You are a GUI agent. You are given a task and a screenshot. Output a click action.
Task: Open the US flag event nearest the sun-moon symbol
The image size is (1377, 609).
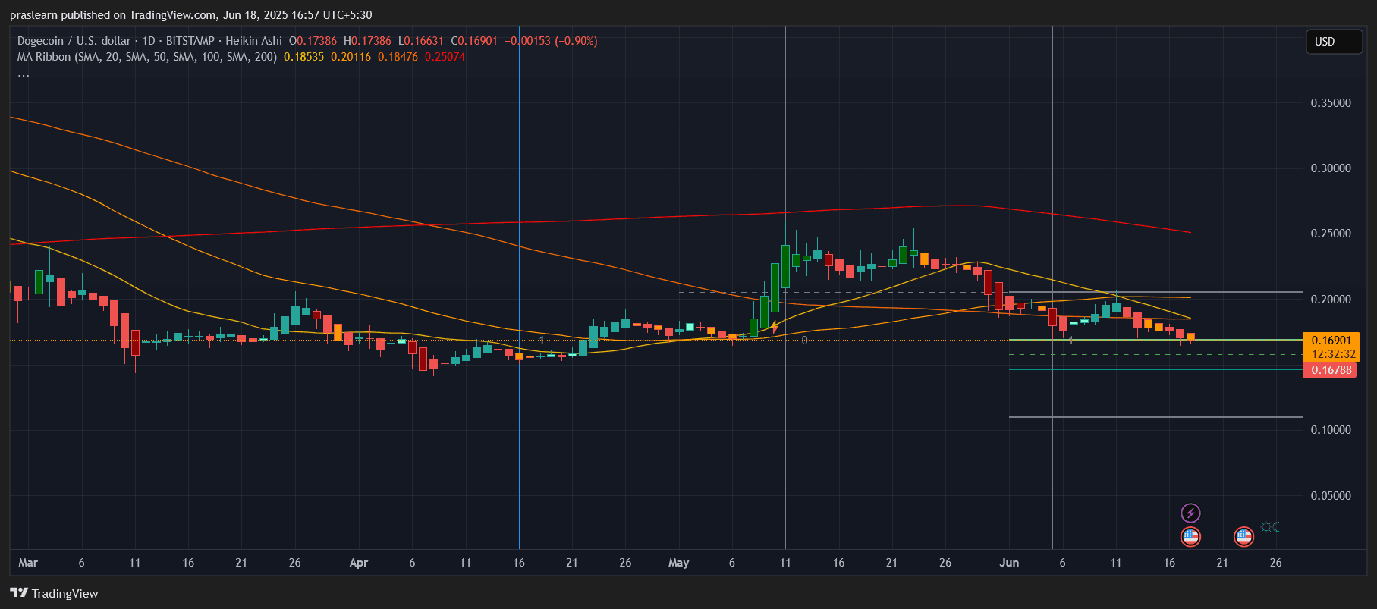point(1243,537)
